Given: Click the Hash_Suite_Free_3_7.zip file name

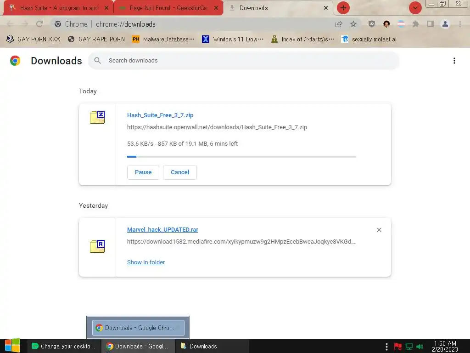Looking at the screenshot, I should pos(160,115).
